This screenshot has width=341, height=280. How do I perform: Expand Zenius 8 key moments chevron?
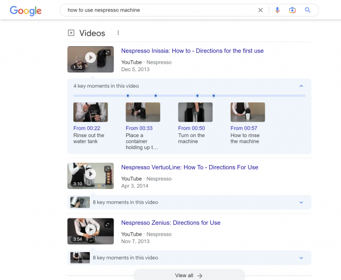[301, 258]
